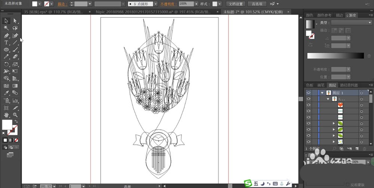374x188 pixels.
Task: Click the 首选项 button
Action: coord(257,4)
